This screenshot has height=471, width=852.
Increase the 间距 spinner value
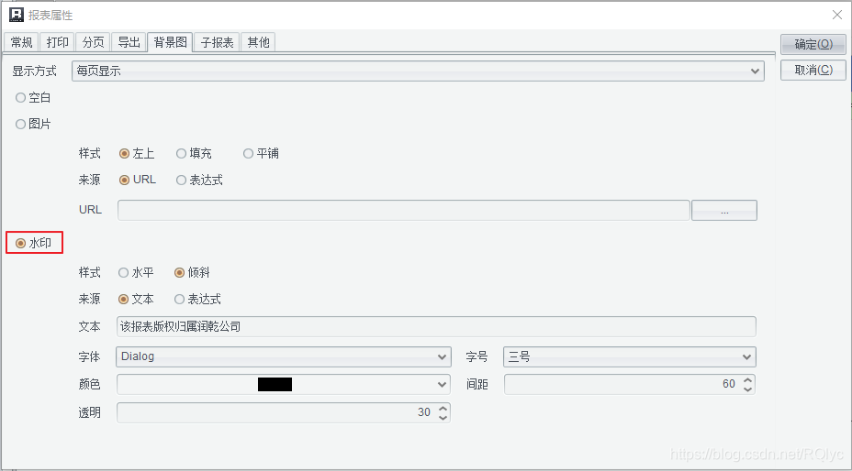[747, 380]
